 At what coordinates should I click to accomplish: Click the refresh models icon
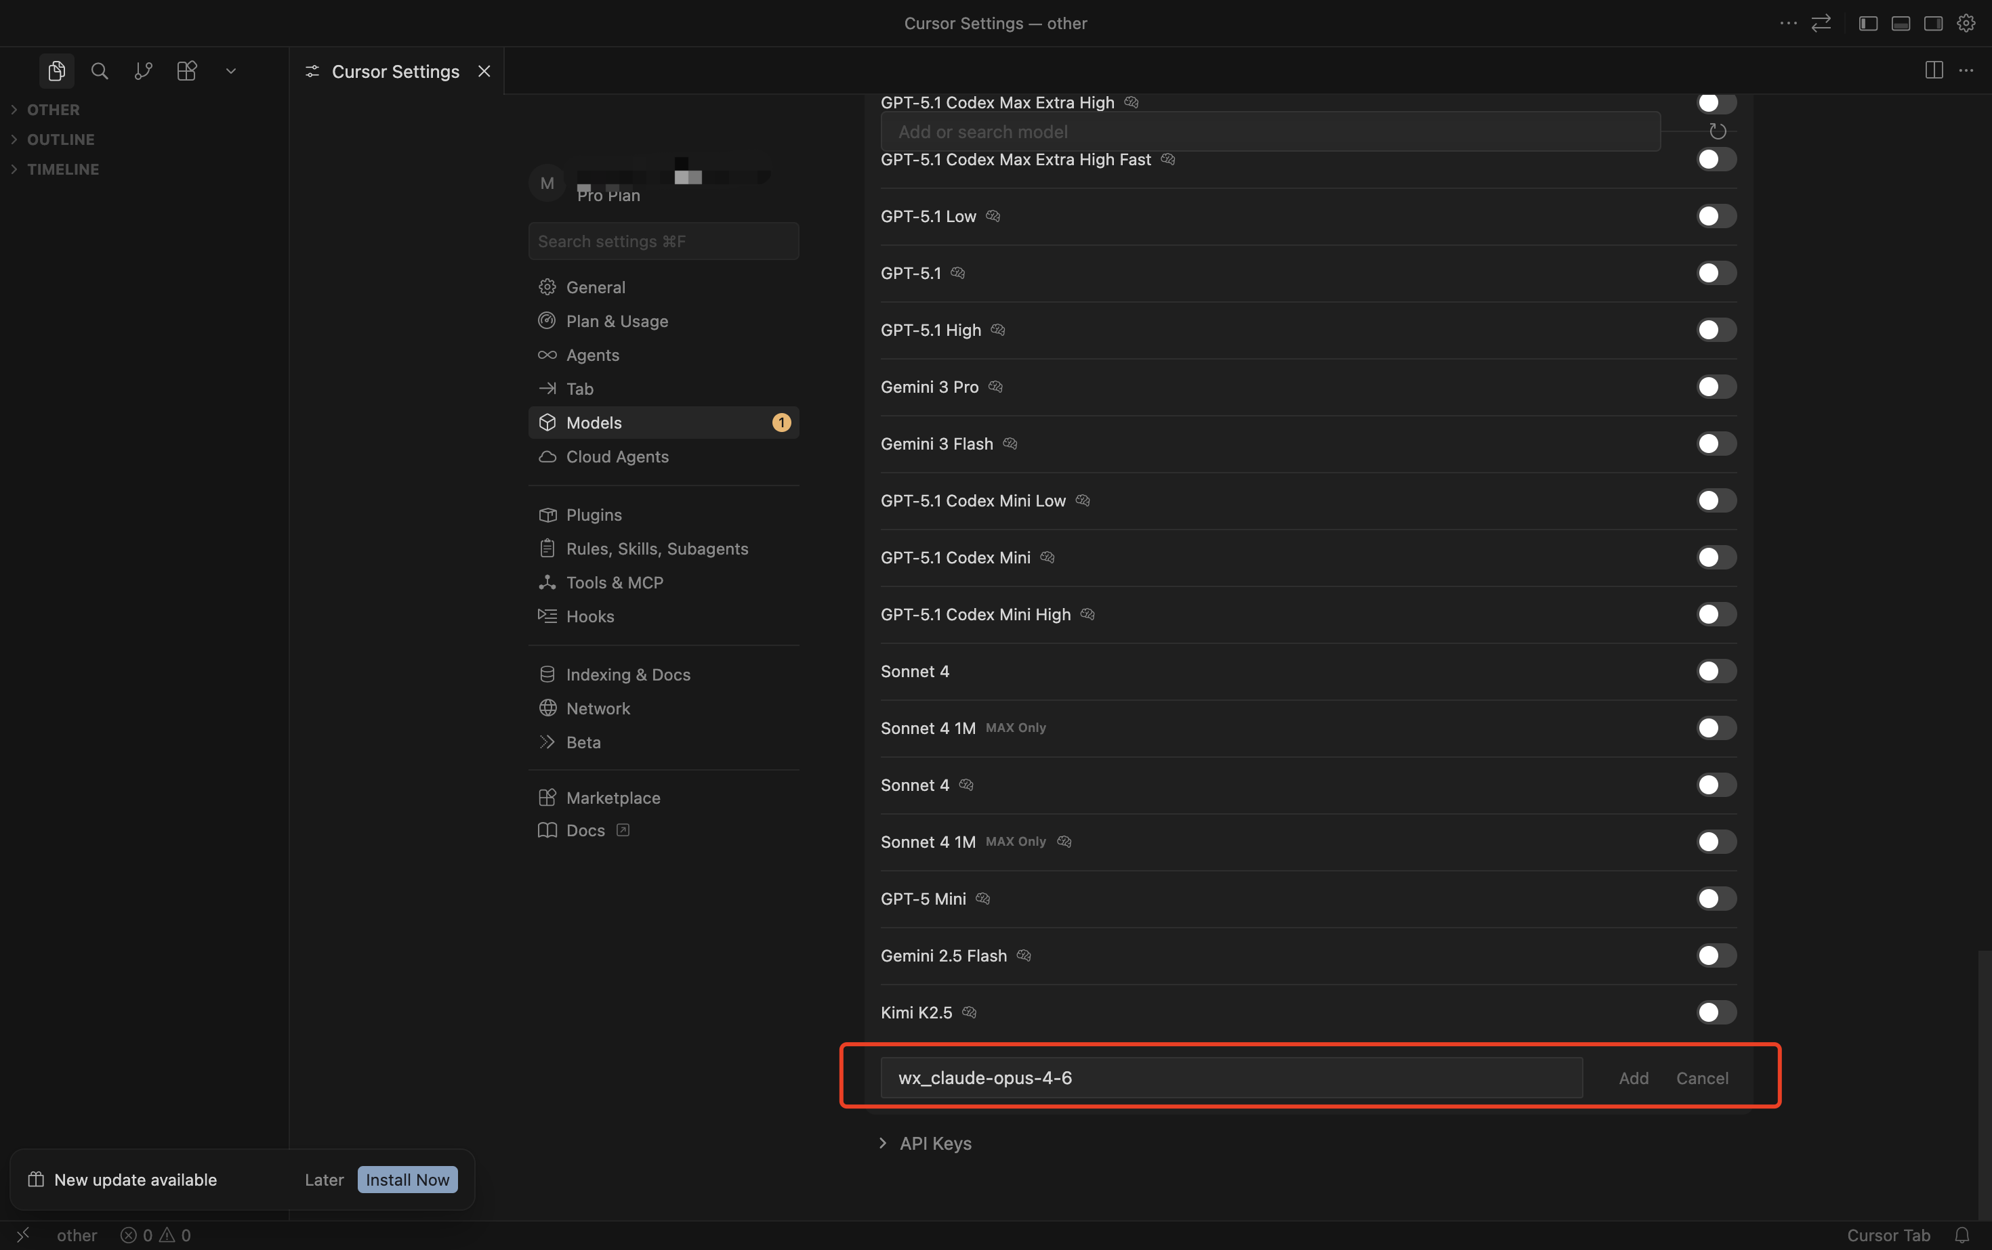[1718, 131]
